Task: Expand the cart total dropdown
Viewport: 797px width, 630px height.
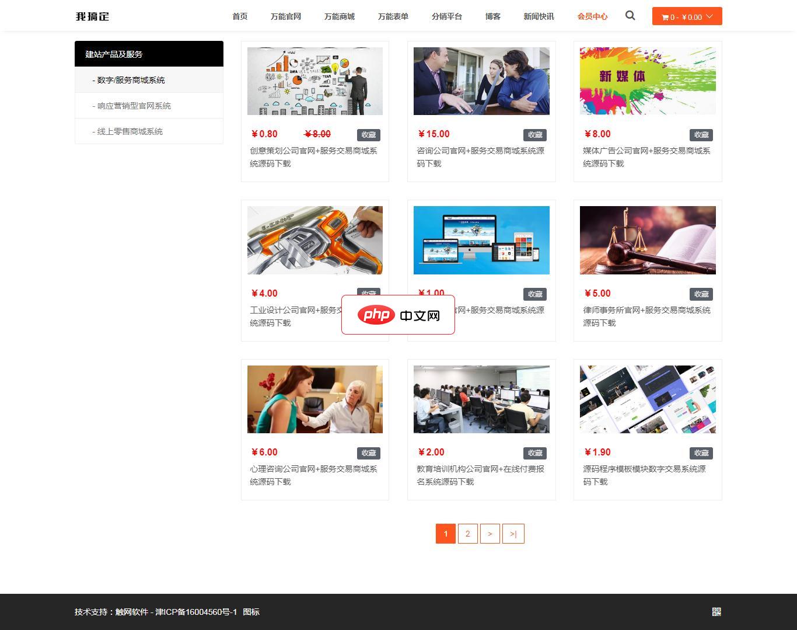Action: (710, 16)
